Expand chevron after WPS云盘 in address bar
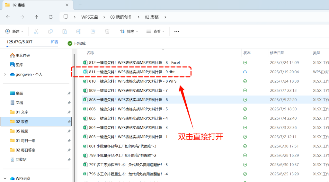The image size is (329, 182). pos(104,17)
